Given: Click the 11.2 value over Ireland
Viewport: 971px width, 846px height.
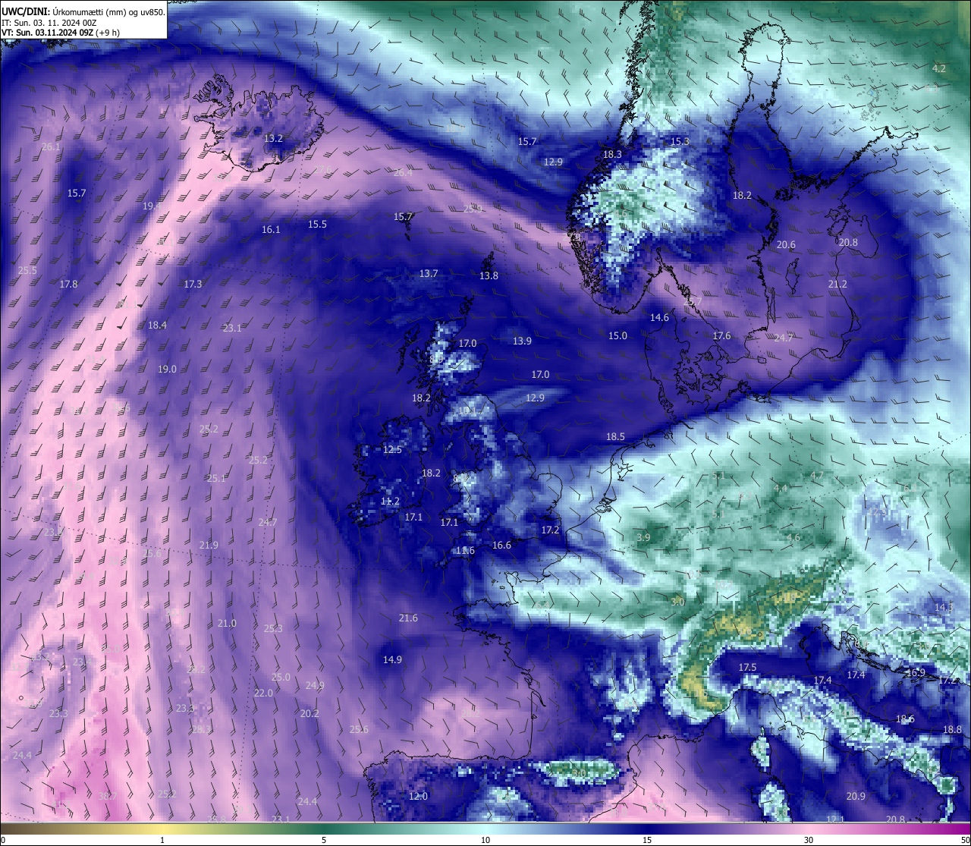Looking at the screenshot, I should (x=390, y=501).
